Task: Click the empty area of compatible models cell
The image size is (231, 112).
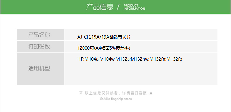Action: point(141,73)
